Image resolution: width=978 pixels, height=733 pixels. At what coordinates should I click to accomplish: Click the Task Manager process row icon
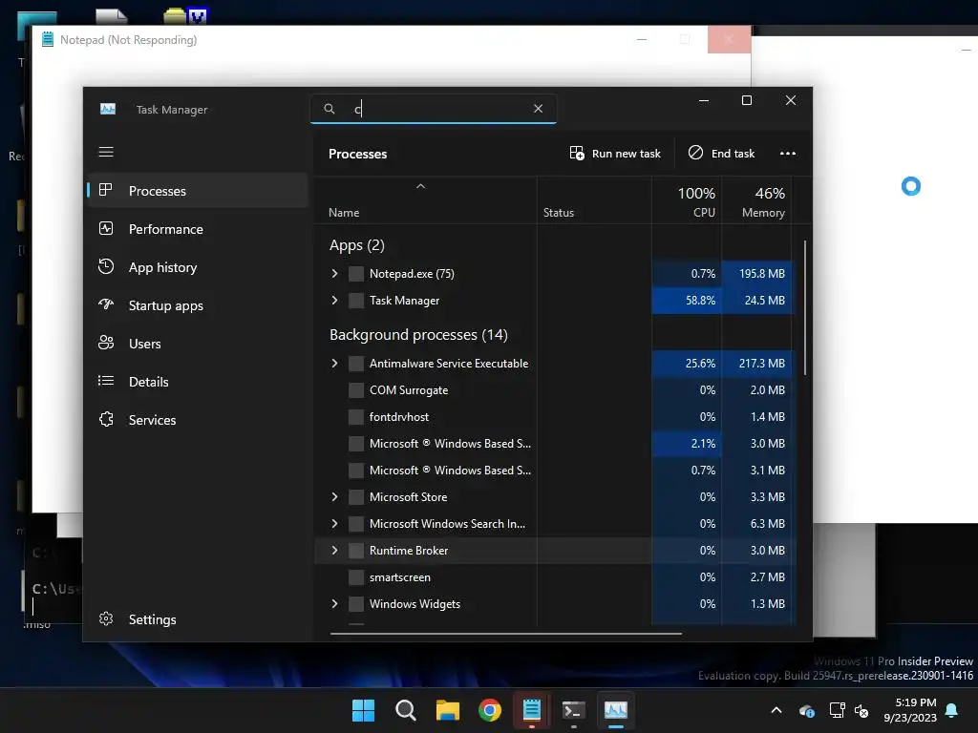tap(356, 301)
